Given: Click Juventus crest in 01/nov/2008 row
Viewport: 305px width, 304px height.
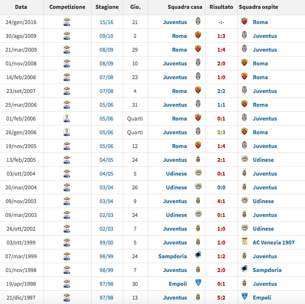Looking at the screenshot, I should (198, 63).
